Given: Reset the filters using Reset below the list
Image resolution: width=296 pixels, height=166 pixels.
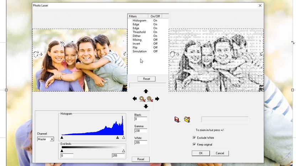Looking at the screenshot, I should click(146, 79).
